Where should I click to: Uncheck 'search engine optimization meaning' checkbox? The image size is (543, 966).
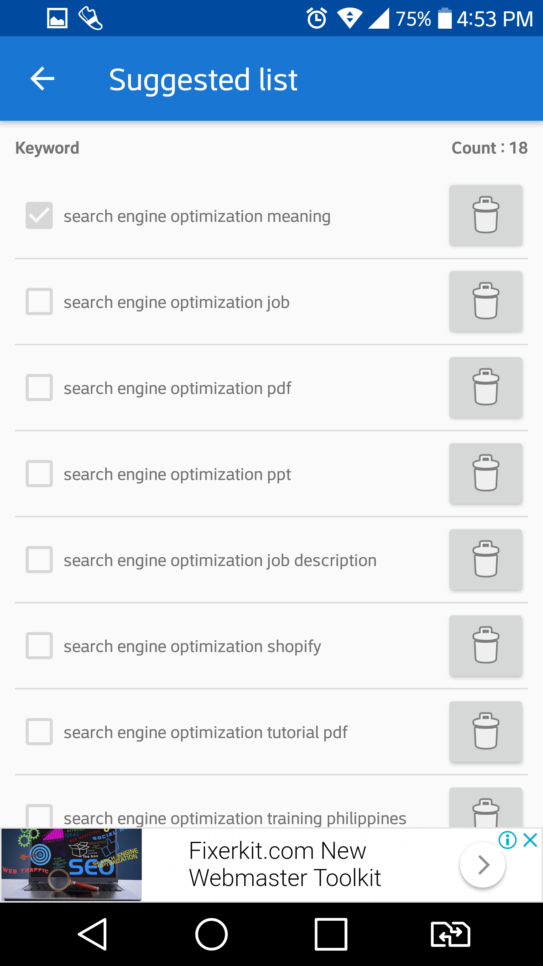(x=39, y=215)
